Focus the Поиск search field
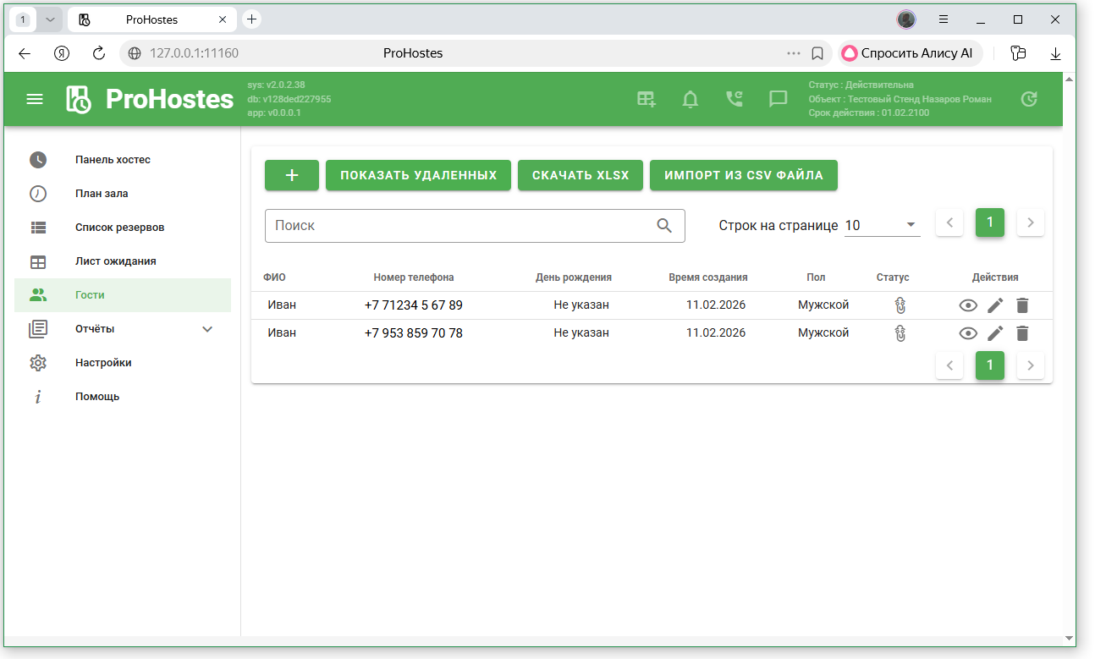Viewport: 1095px width, 659px height. (461, 226)
